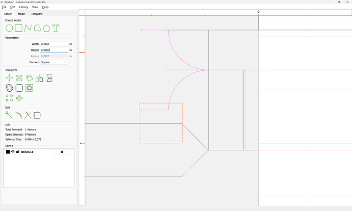Click the Rotate transform icon

(30, 78)
